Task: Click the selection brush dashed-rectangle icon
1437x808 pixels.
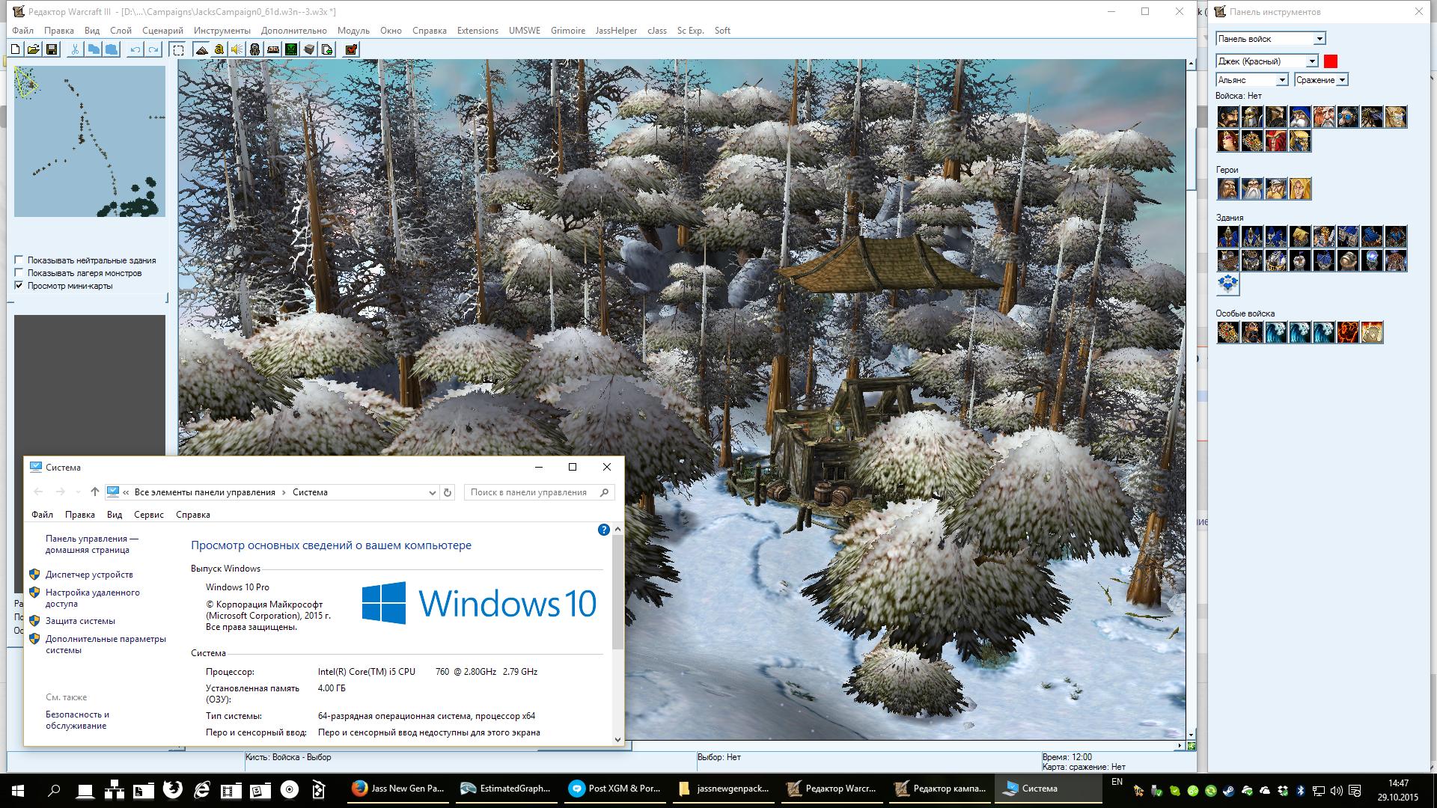Action: 178,49
